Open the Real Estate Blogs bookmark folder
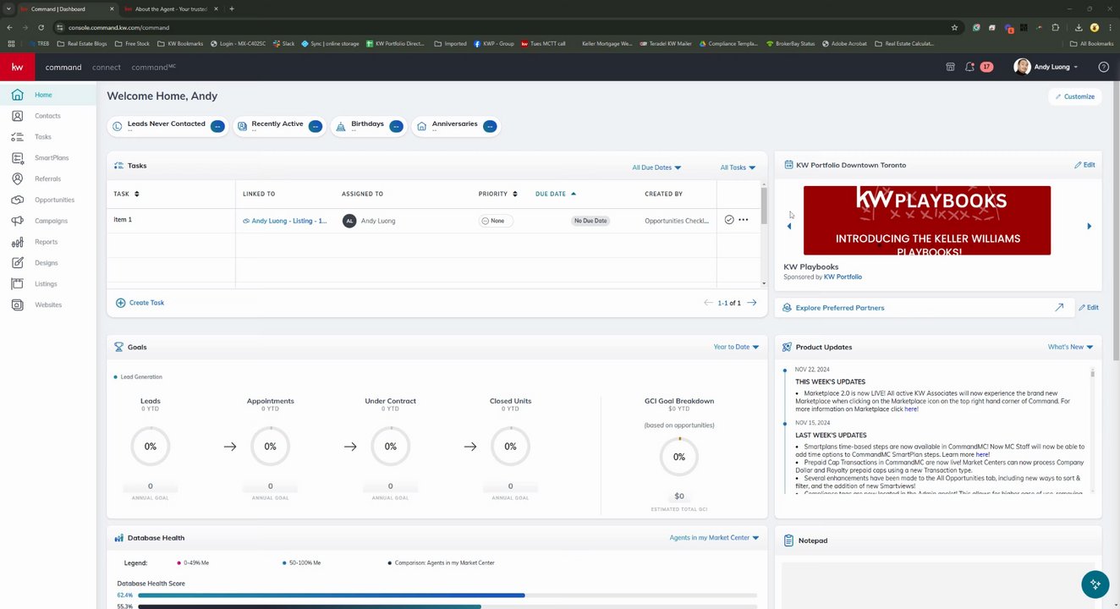Viewport: 1120px width, 609px height. (x=82, y=43)
